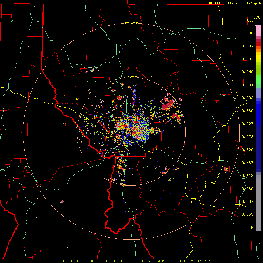Viewport: 263px width, 263px height.
Task: Click the 0.627 scale value
Action: (x=248, y=124)
